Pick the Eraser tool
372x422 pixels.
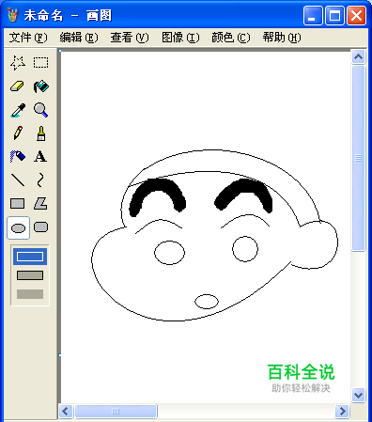[18, 86]
